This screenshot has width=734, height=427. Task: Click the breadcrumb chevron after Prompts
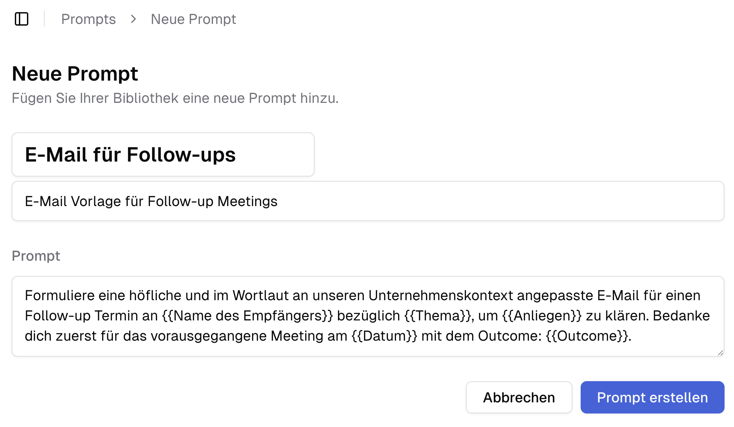pyautogui.click(x=134, y=19)
